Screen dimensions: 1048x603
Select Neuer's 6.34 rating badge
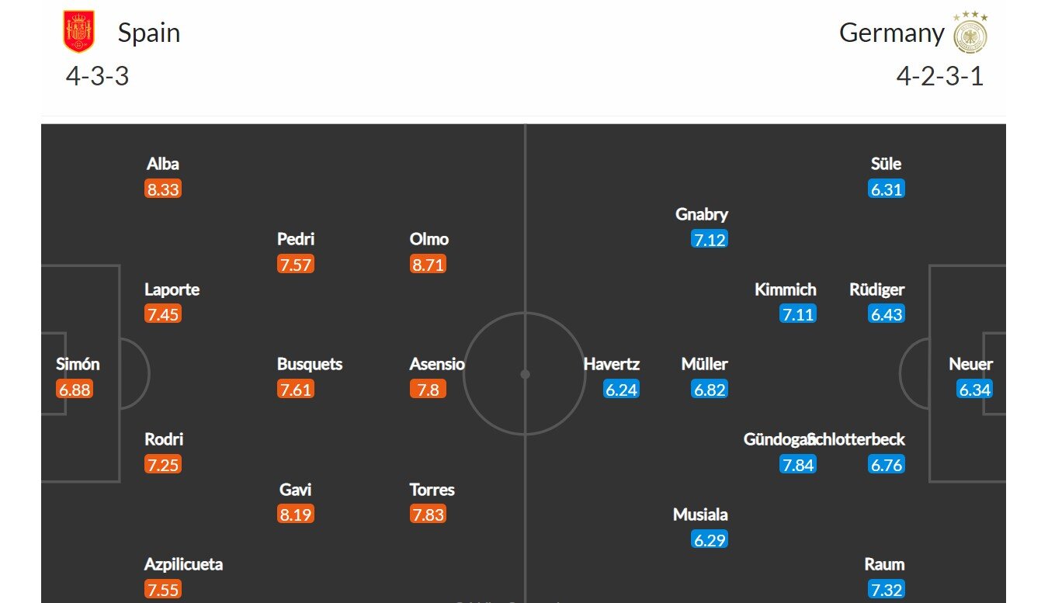[x=975, y=390]
